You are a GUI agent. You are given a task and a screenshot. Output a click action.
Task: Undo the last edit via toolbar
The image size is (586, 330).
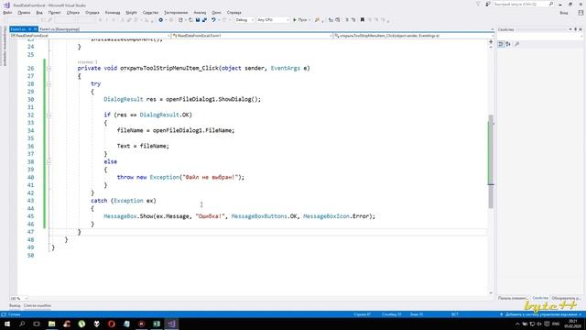click(x=213, y=20)
